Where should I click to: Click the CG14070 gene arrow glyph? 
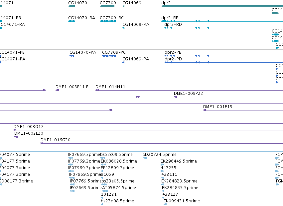pyautogui.click(x=71, y=6)
